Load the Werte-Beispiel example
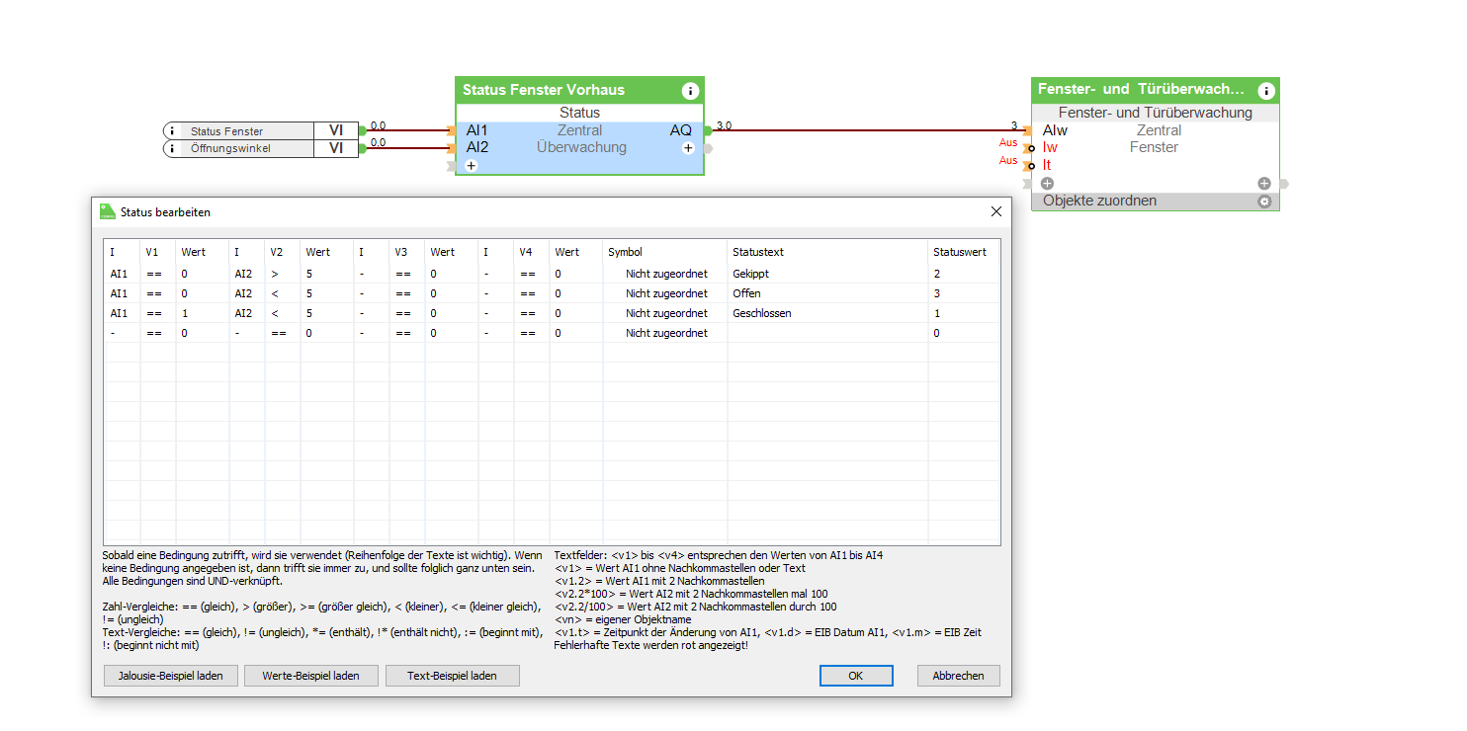The width and height of the screenshot is (1467, 731). click(x=311, y=676)
